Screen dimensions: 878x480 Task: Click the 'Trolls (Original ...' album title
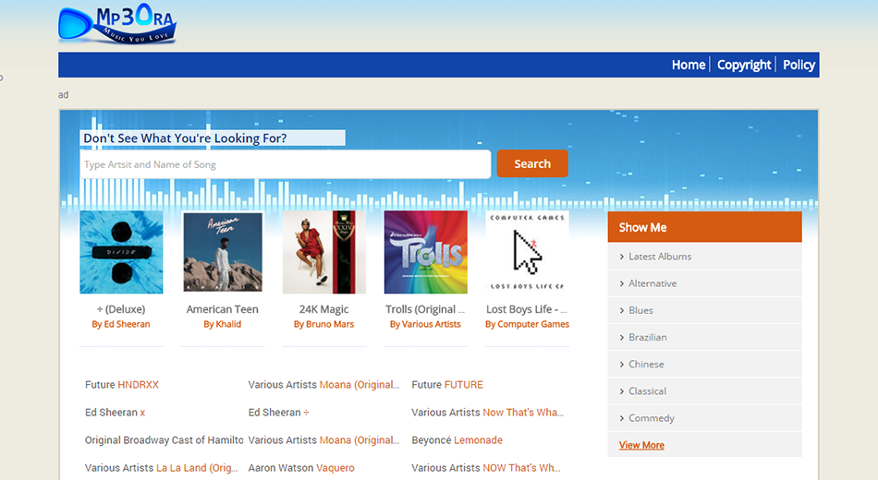pyautogui.click(x=425, y=309)
